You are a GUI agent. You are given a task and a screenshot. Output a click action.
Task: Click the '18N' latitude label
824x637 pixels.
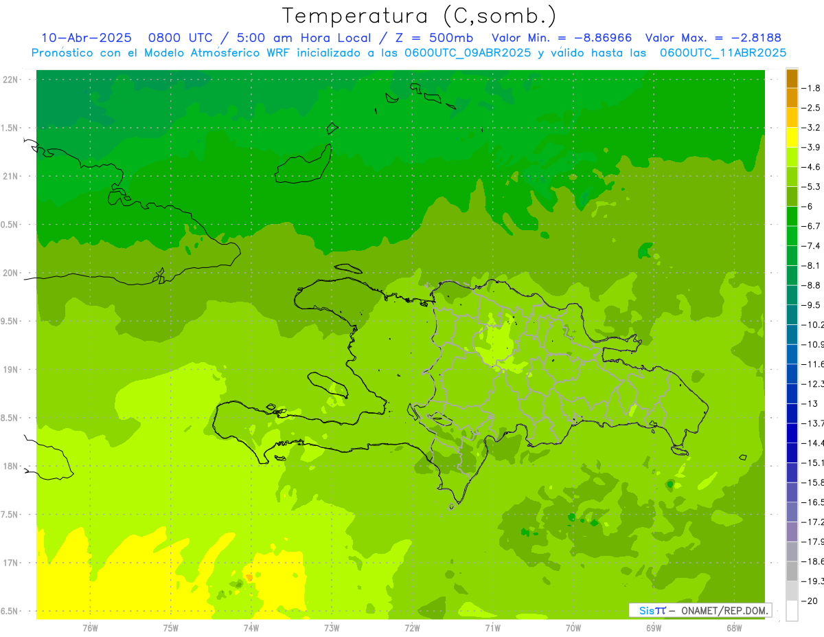pos(11,467)
